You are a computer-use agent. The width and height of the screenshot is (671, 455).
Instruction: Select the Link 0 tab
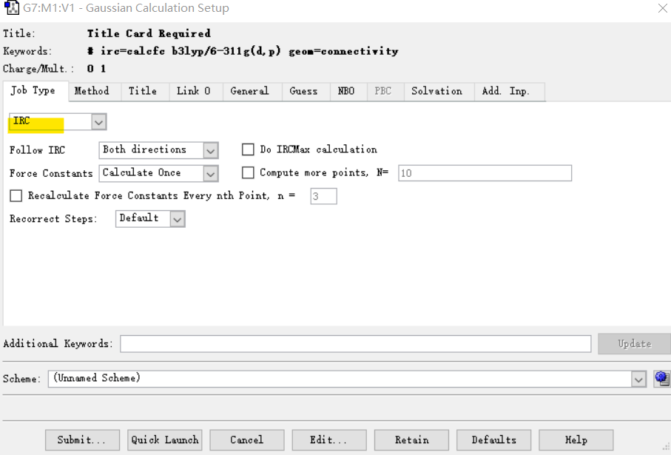[193, 91]
